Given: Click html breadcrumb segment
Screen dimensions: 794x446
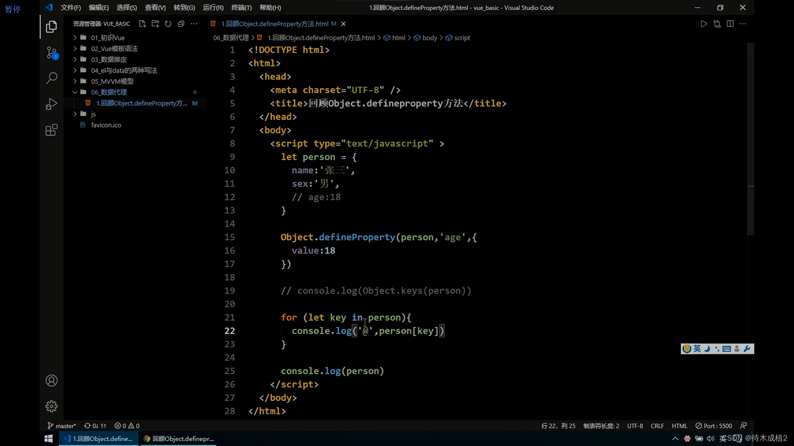Looking at the screenshot, I should [x=395, y=38].
